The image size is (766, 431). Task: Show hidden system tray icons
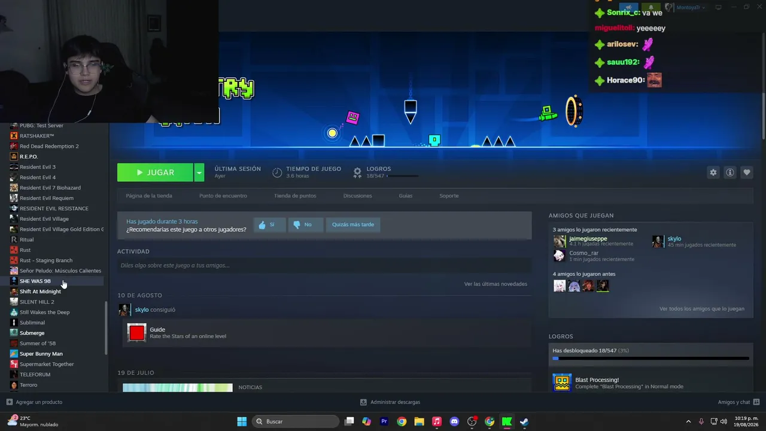688,421
